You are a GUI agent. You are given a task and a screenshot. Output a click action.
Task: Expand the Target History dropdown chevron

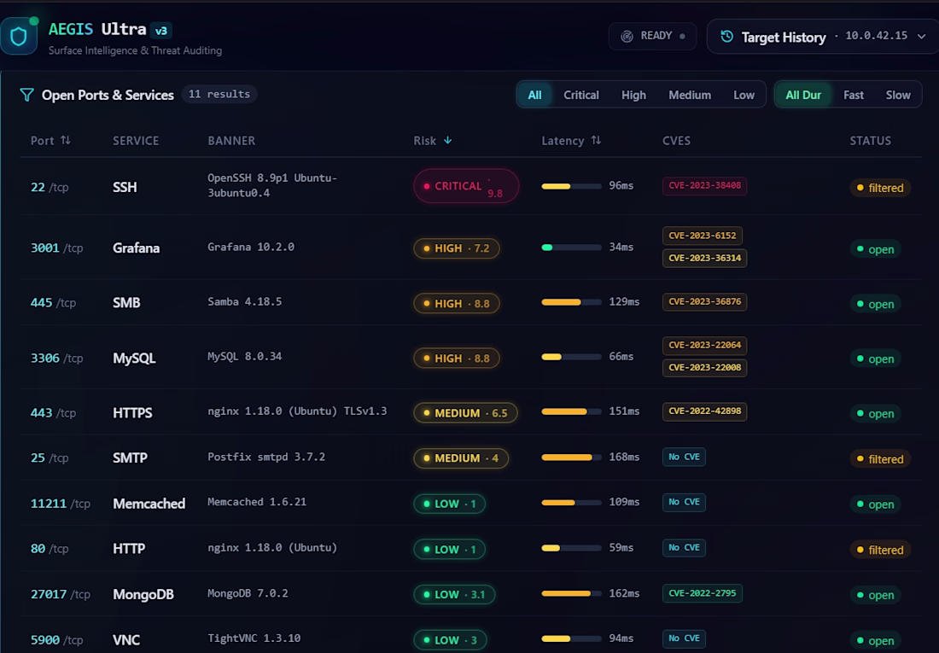[921, 37]
